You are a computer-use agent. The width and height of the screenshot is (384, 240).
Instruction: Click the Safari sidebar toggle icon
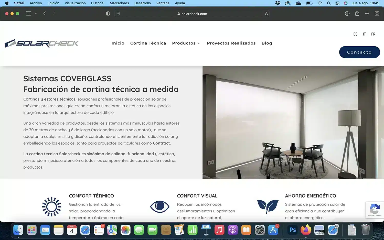click(x=28, y=14)
